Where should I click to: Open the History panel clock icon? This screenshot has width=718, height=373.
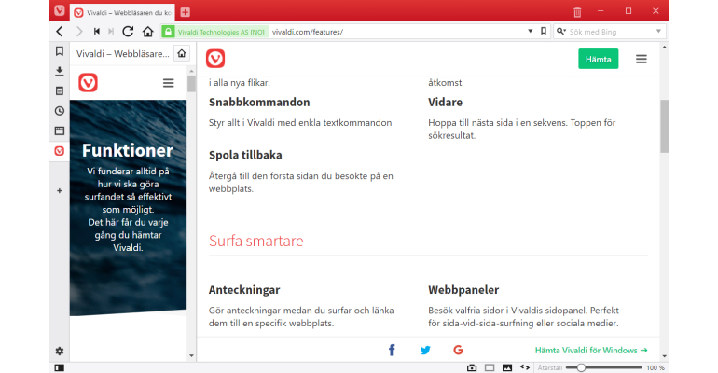pyautogui.click(x=60, y=111)
